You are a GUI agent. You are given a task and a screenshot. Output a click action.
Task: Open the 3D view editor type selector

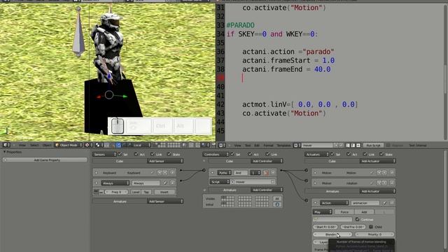coord(6,145)
